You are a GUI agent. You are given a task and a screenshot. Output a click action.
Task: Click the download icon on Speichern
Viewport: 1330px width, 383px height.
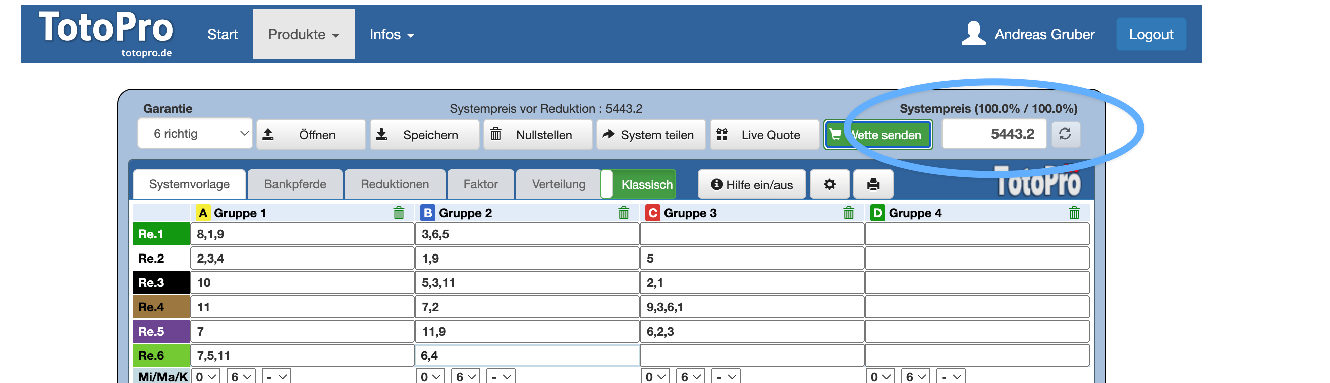pyautogui.click(x=381, y=135)
